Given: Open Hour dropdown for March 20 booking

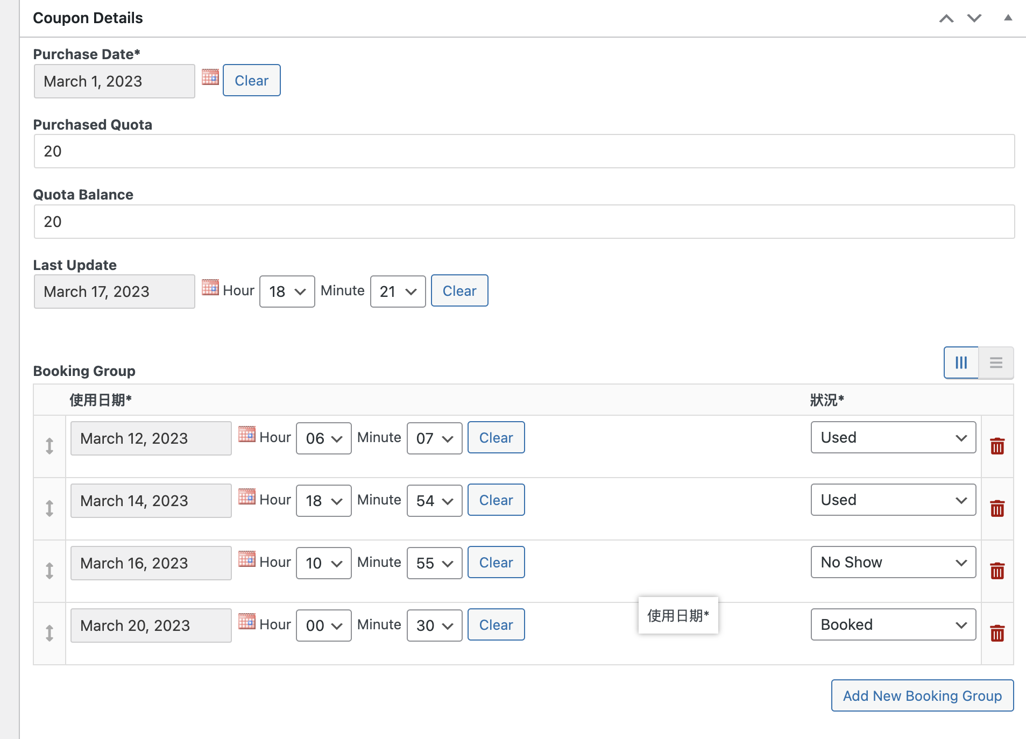Looking at the screenshot, I should pos(324,625).
